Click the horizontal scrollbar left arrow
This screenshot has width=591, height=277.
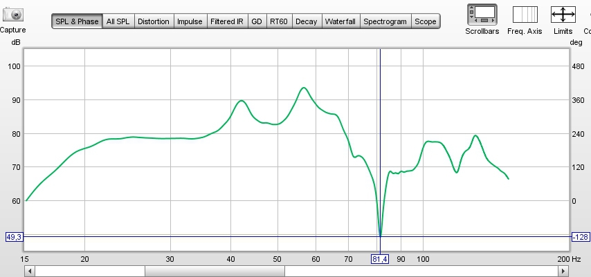[x=29, y=271]
